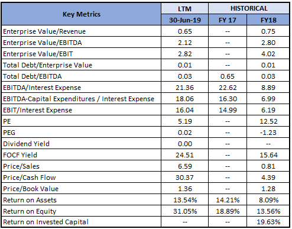The width and height of the screenshot is (292, 229).
Task: Select the PE FY18 value 12.52
Action: [268, 121]
